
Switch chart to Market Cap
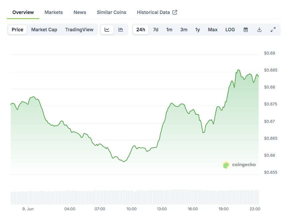click(44, 30)
